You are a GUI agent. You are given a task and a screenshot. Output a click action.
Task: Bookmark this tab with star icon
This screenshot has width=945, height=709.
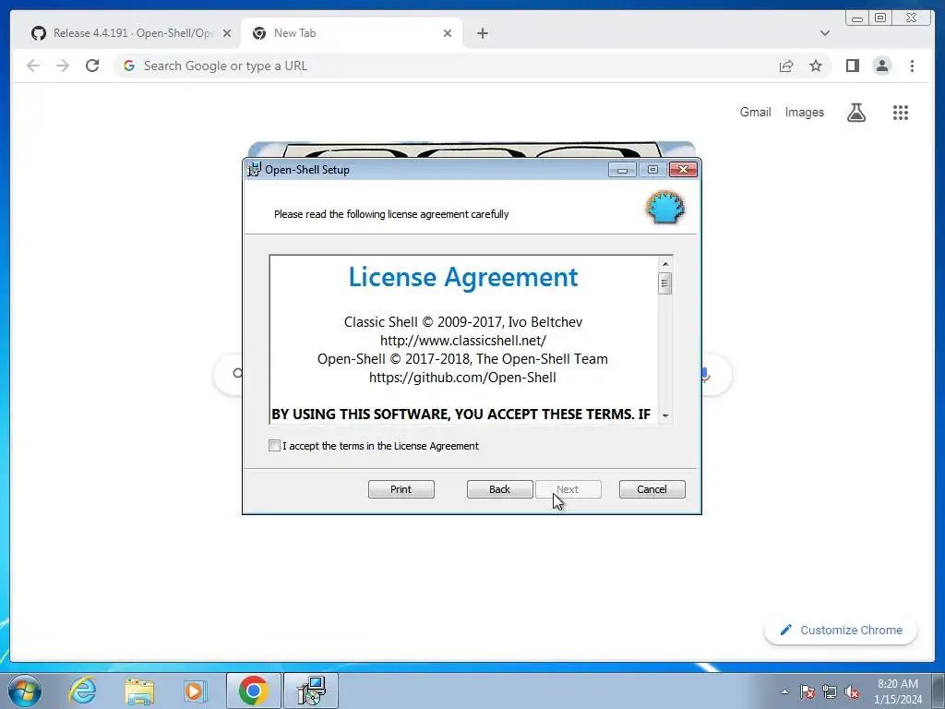816,66
